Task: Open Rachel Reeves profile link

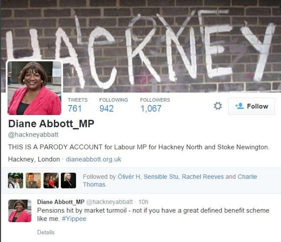Action: 203,177
